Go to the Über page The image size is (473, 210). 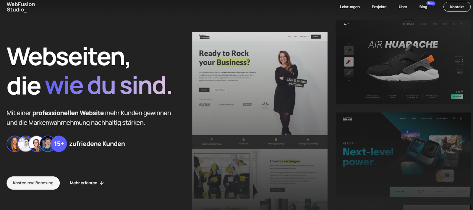[403, 7]
